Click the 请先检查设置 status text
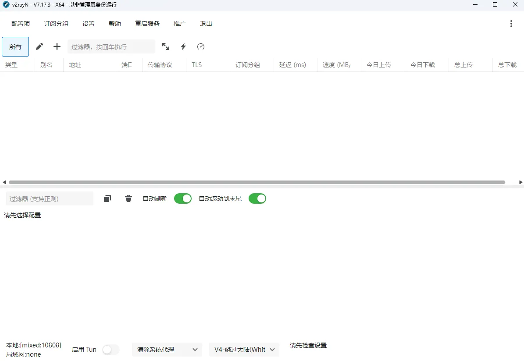 click(x=307, y=345)
